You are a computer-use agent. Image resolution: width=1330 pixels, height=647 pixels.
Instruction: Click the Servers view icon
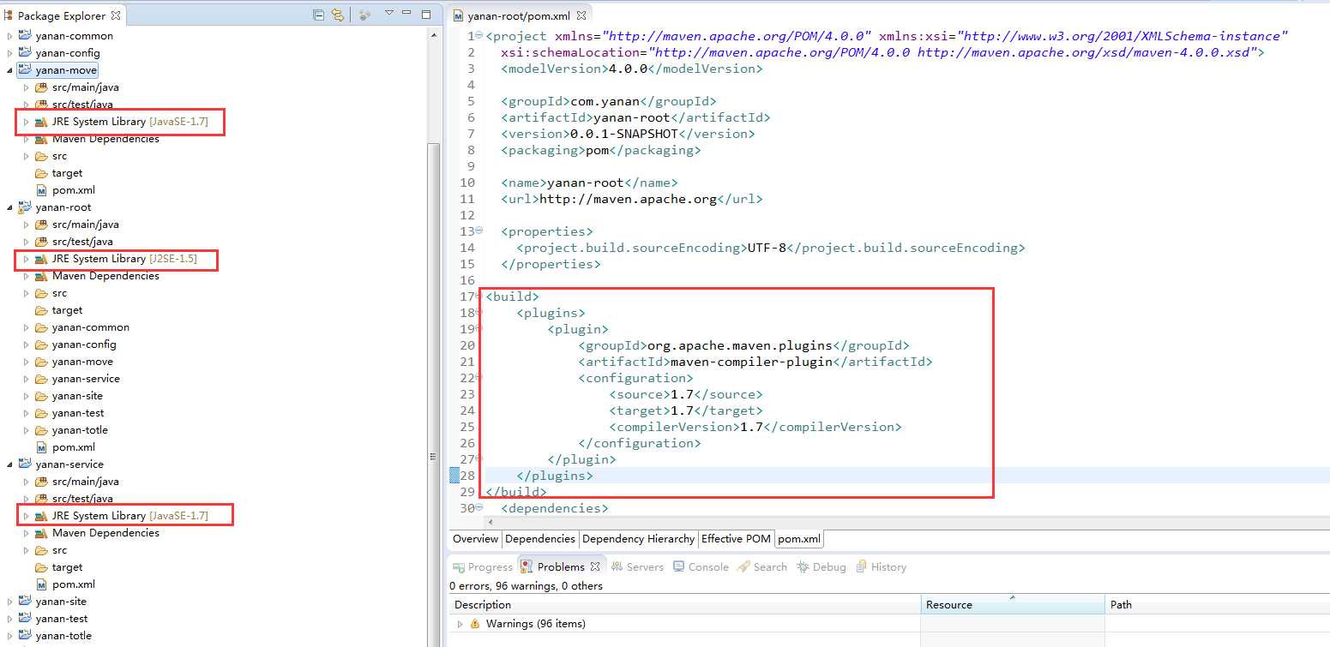(x=617, y=566)
